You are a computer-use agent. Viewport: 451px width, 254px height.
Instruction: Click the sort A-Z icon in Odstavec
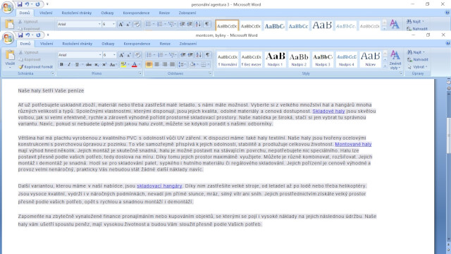pyautogui.click(x=199, y=55)
